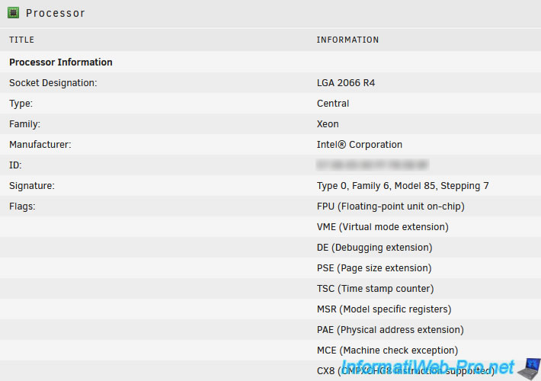Click the PSE page size extension flag
The width and height of the screenshot is (541, 381).
pos(373,268)
